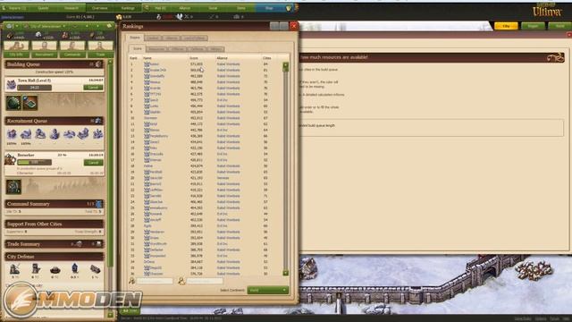572x322 pixels.
Task: Switch to Players tab in Rankings
Action: click(135, 38)
